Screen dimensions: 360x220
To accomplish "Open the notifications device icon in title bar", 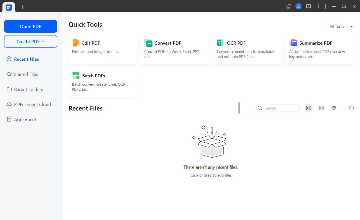I will click(x=288, y=6).
